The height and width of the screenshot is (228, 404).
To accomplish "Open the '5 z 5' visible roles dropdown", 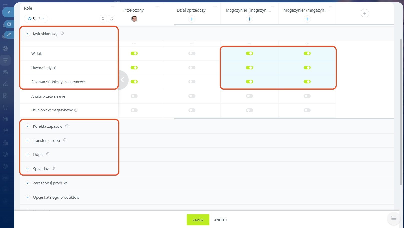I will pyautogui.click(x=36, y=19).
